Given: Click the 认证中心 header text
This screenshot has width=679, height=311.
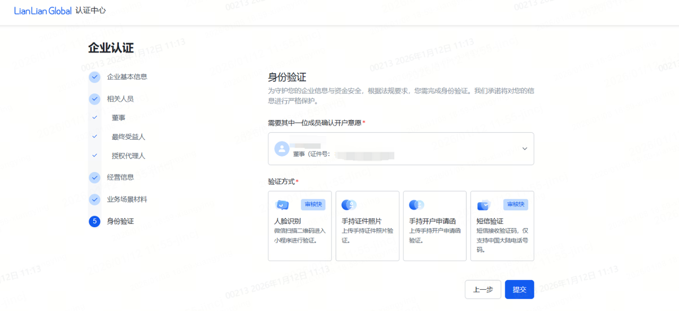Looking at the screenshot, I should click(x=91, y=11).
